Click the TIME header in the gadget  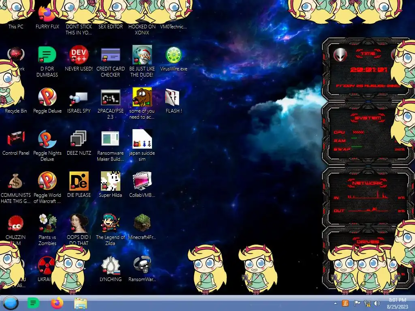point(368,54)
